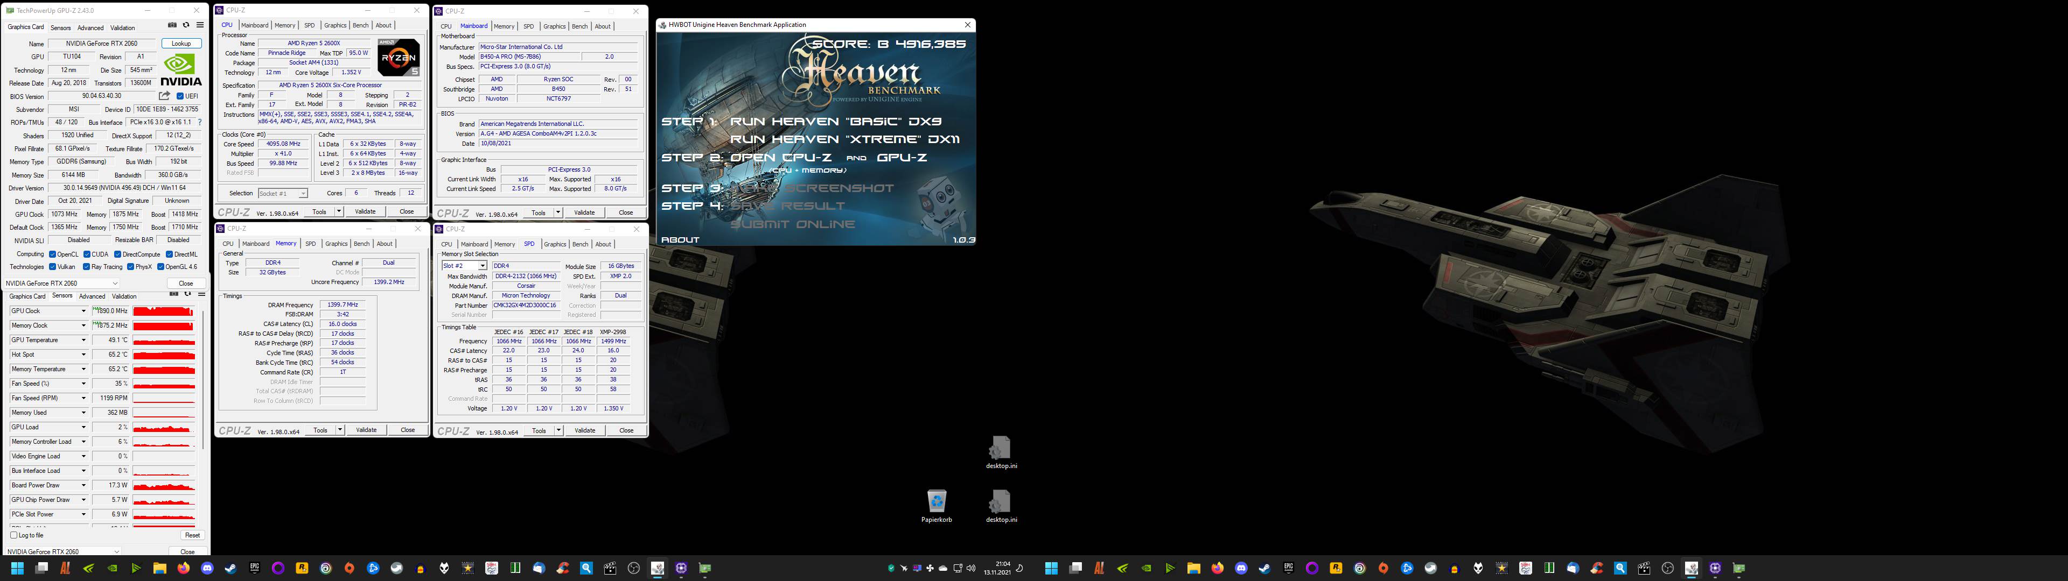The width and height of the screenshot is (2068, 581).
Task: Click SUBMIT ONLINE in Heaven benchmark
Action: point(792,224)
